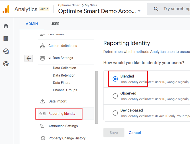Click the Cancel link
190x144 pixels.
(135, 133)
